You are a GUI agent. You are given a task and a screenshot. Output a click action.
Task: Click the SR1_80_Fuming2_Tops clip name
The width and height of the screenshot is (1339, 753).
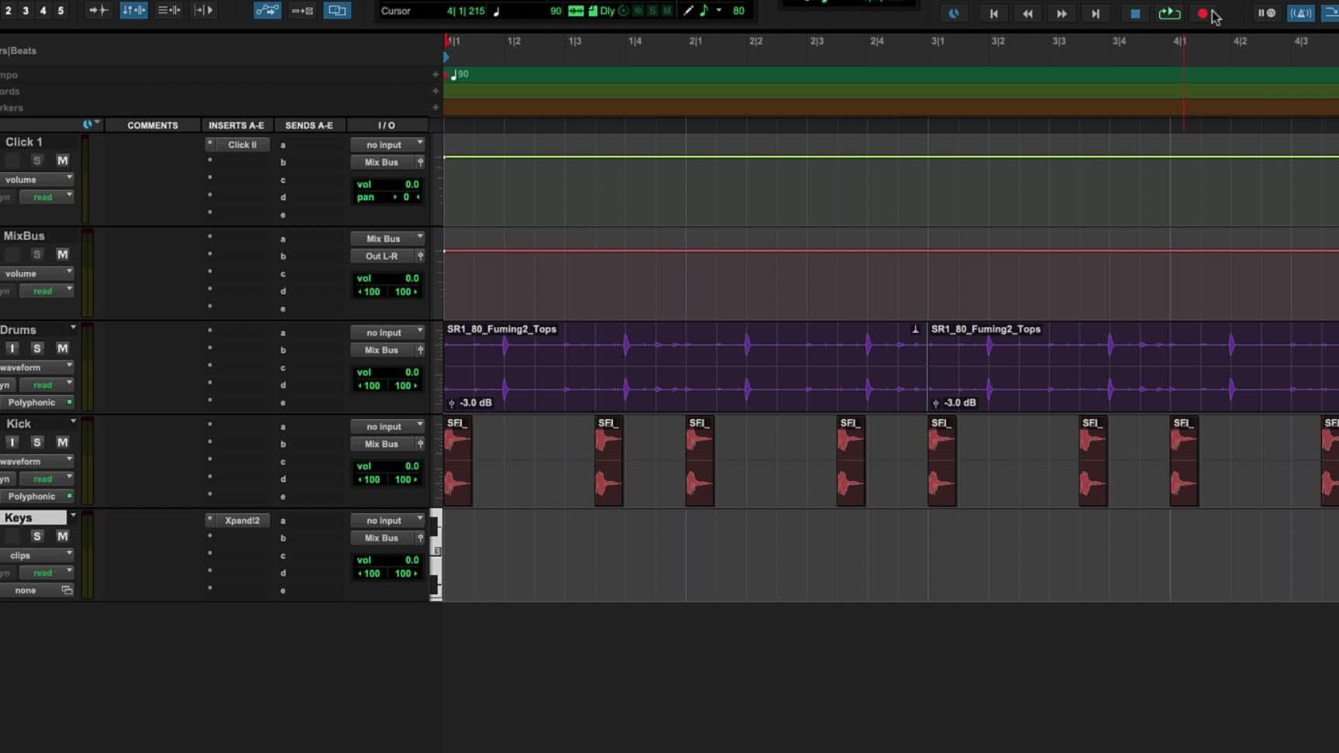click(500, 329)
